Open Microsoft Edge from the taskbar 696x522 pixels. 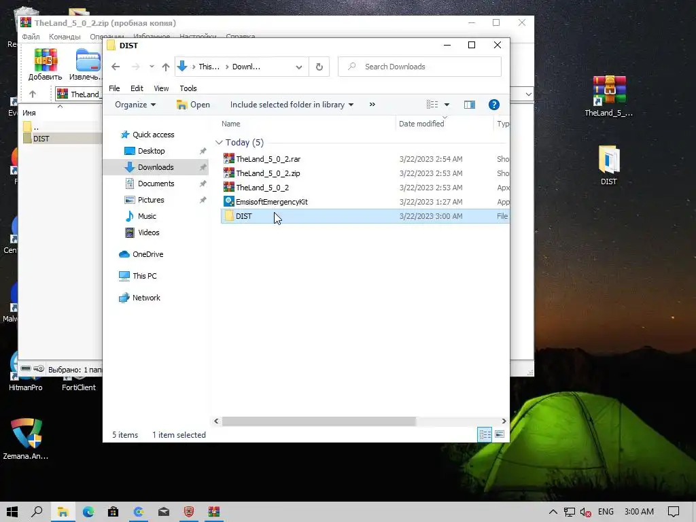tap(88, 512)
